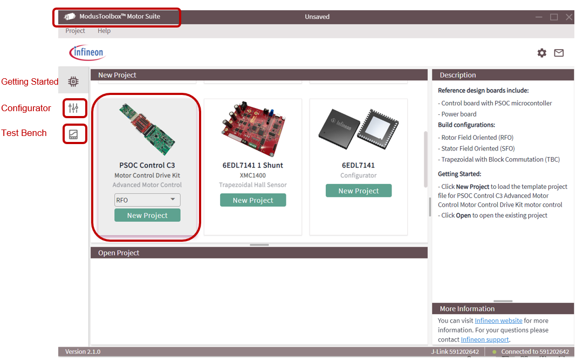Click New Project under 6EDL7141 Configurator
The image size is (576, 361).
pos(359,191)
